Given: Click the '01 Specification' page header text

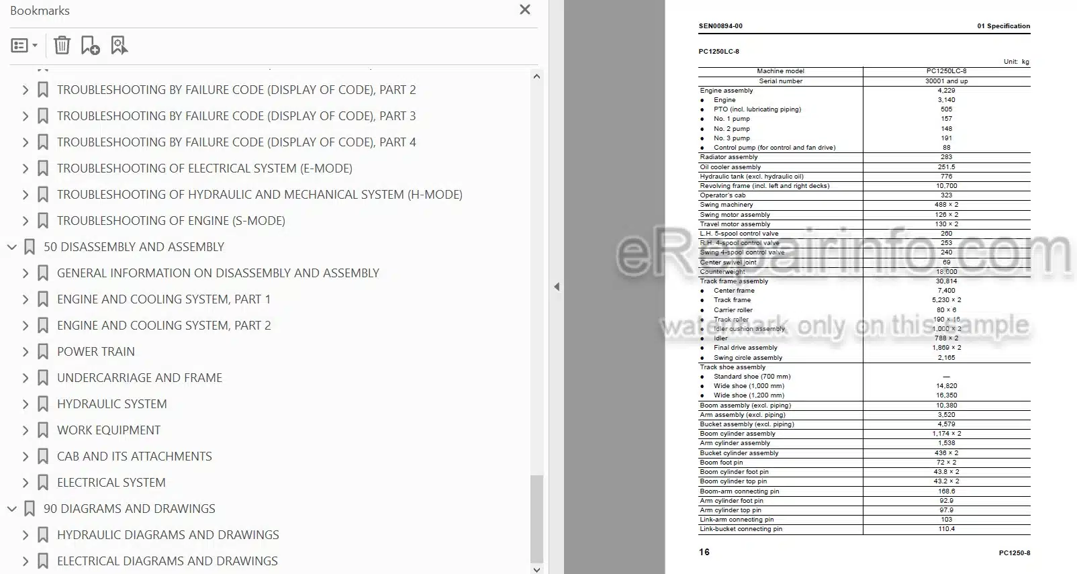Looking at the screenshot, I should click(1003, 26).
